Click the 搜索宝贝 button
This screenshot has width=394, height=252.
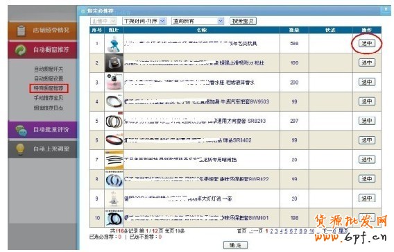(x=243, y=21)
